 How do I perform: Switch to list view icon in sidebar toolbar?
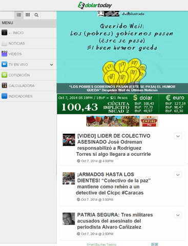tap(19, 15)
